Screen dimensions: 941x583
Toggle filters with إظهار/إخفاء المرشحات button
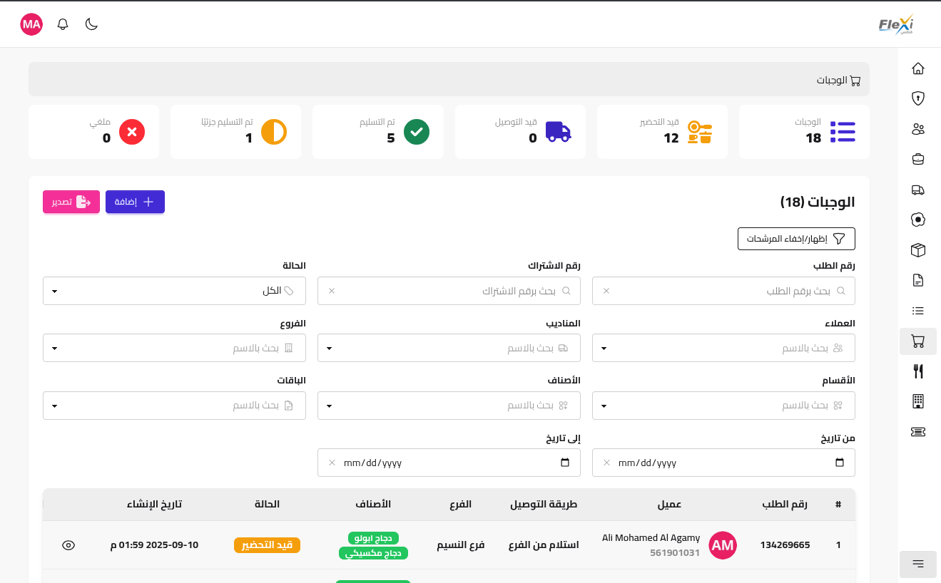[796, 239]
